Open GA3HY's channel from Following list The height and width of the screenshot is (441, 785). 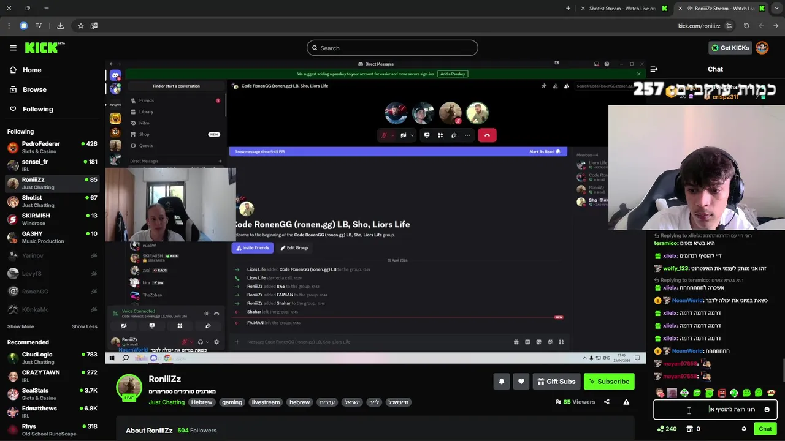click(52, 237)
